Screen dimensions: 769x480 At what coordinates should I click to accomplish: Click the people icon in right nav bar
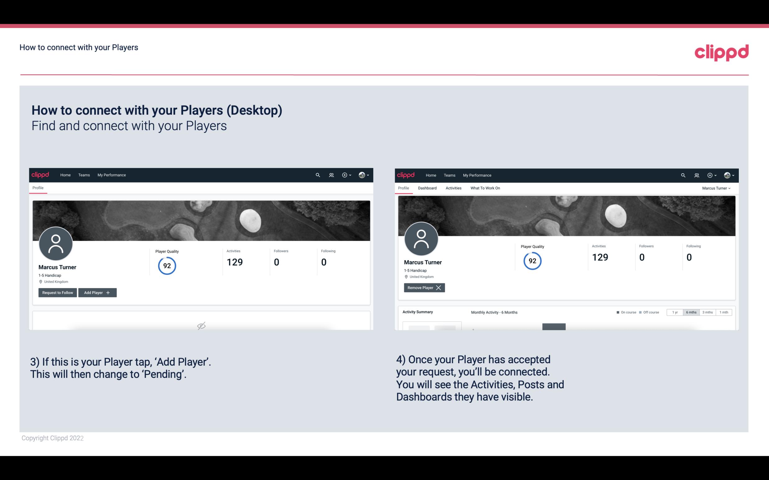[x=697, y=175]
